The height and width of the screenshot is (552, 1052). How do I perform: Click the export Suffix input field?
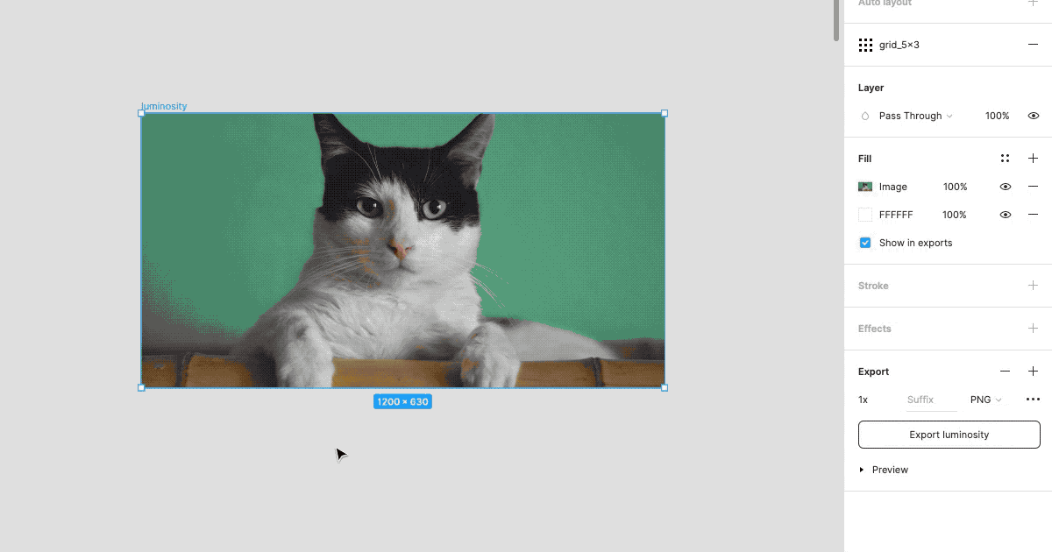click(930, 400)
